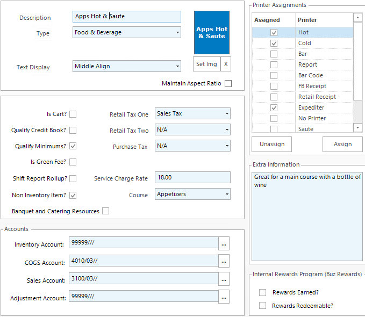The width and height of the screenshot is (365, 317).
Task: Click the X button beside Set Img
Action: click(226, 64)
